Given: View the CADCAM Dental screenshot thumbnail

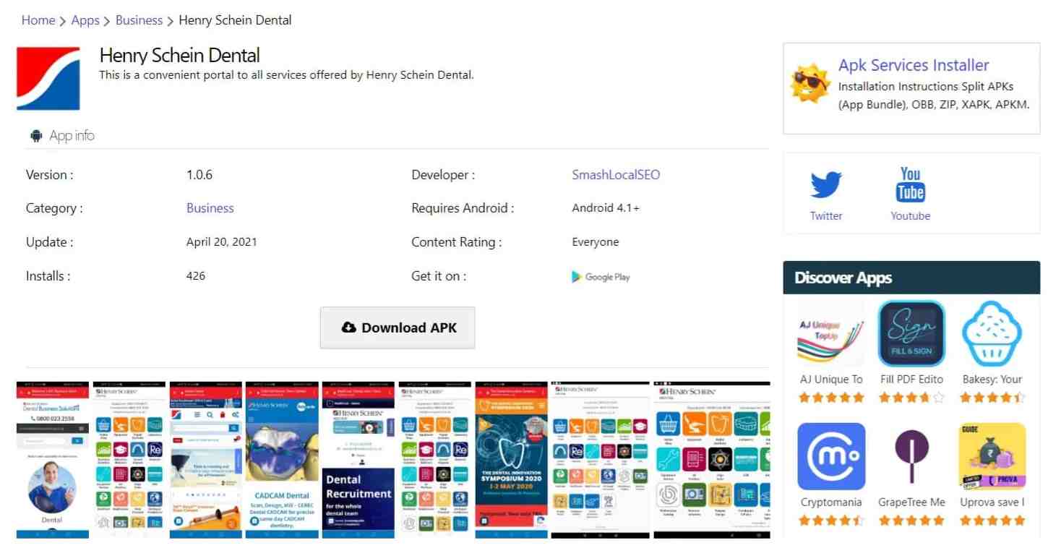Looking at the screenshot, I should point(282,460).
